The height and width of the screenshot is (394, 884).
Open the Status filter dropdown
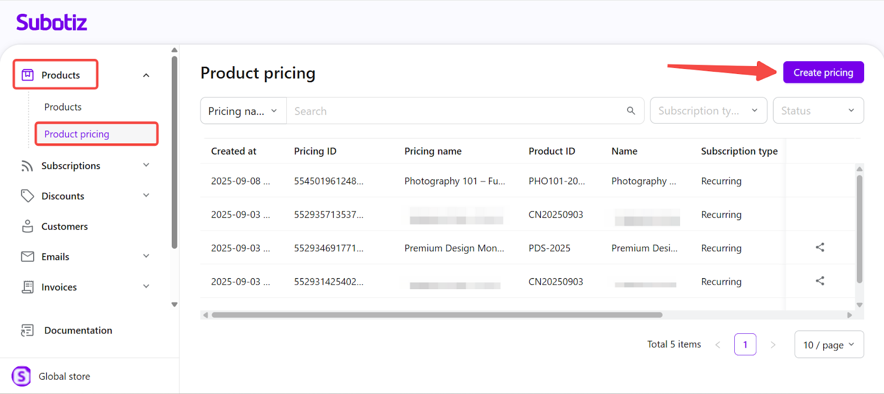[818, 111]
